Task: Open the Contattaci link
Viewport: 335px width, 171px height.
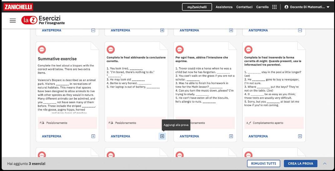Action: coord(244,7)
